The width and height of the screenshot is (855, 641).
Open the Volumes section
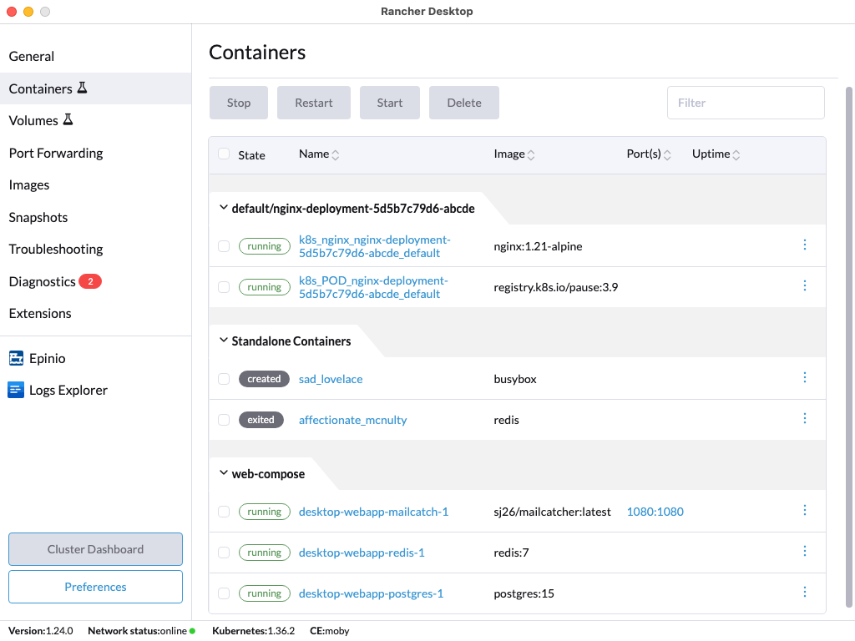95,120
